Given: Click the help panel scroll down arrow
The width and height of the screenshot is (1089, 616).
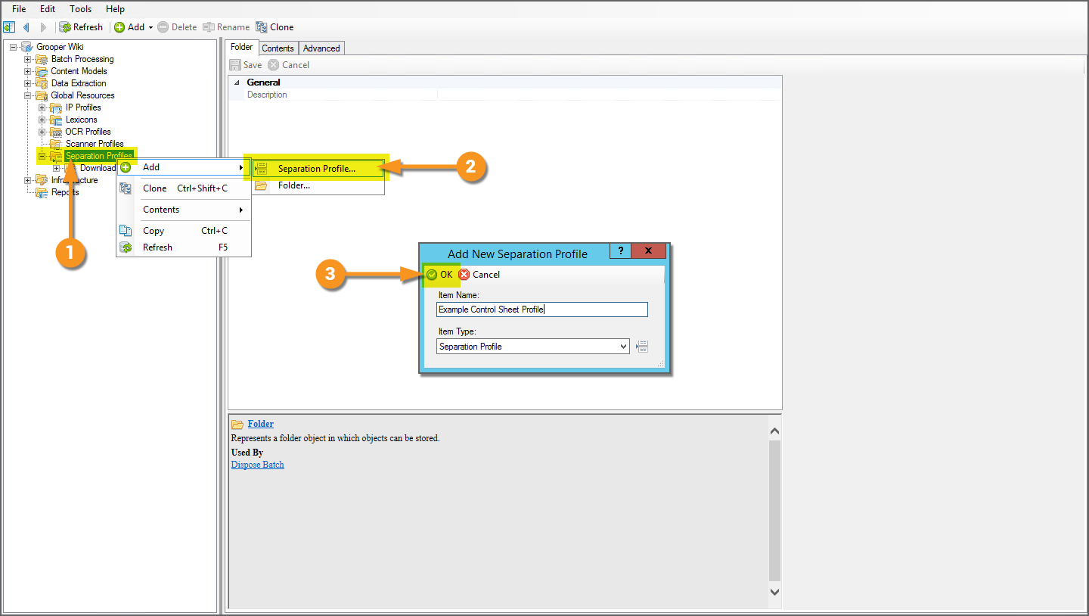Looking at the screenshot, I should pos(774,592).
